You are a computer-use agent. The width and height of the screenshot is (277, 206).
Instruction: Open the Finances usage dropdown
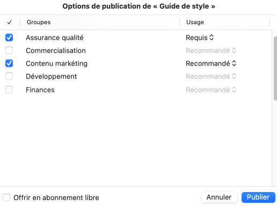pyautogui.click(x=211, y=90)
